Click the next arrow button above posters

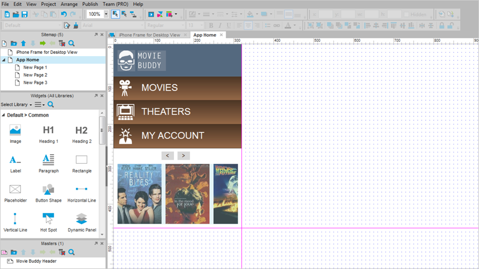pyautogui.click(x=183, y=156)
